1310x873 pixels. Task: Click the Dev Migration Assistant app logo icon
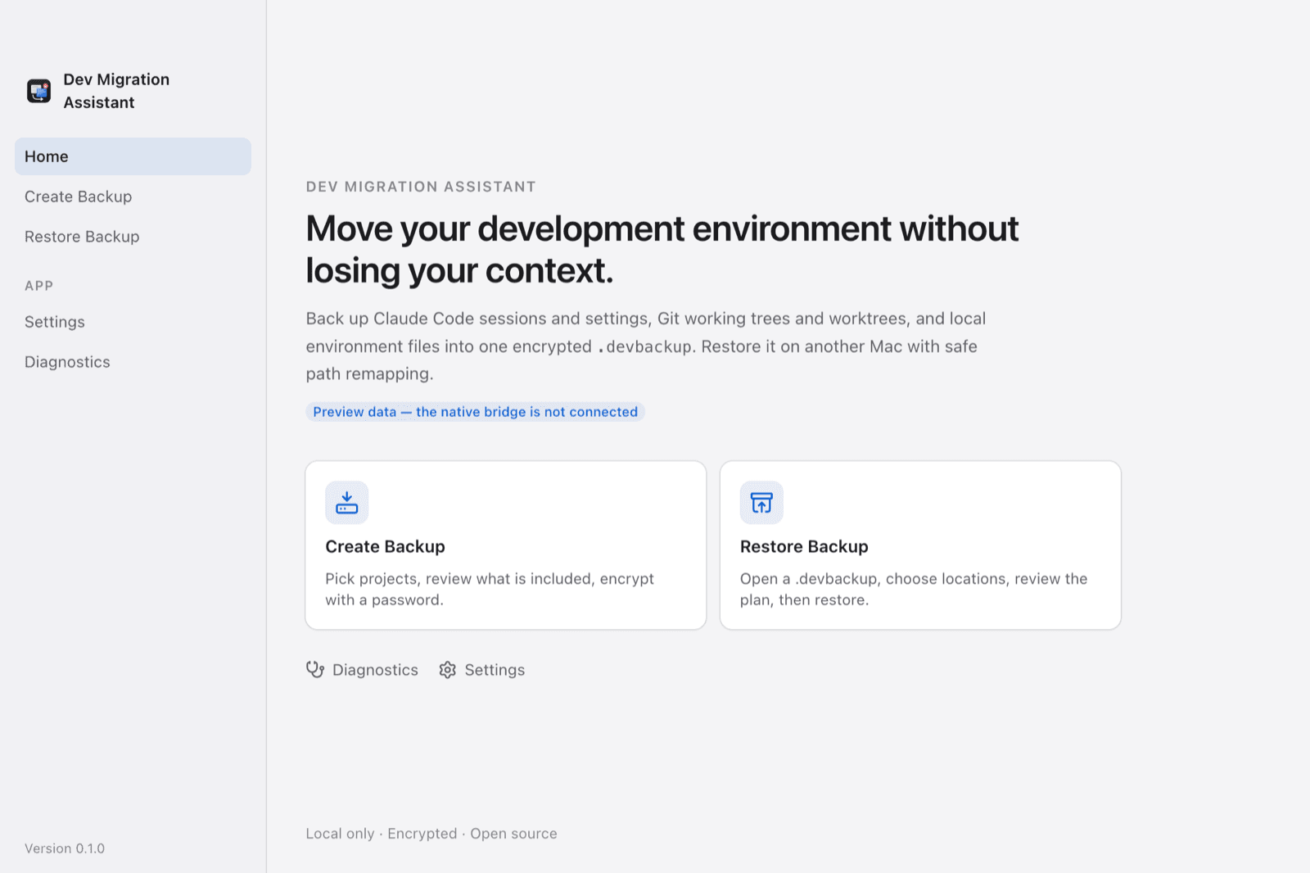38,91
